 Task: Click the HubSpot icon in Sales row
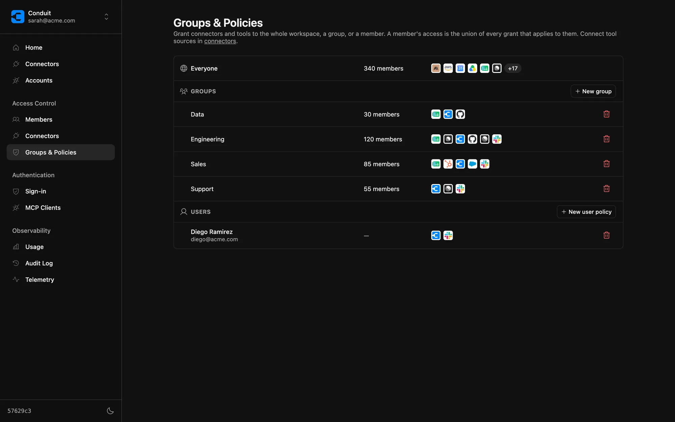[x=448, y=164]
